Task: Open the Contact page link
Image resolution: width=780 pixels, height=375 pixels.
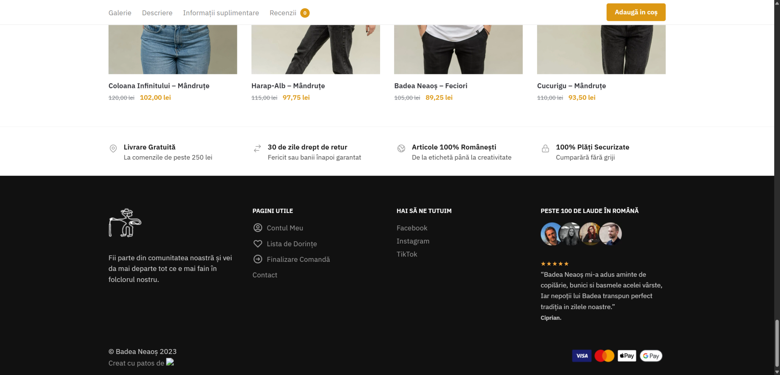Action: pos(265,275)
